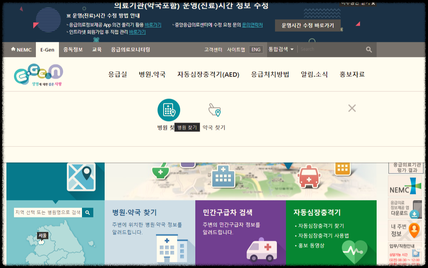Click the E-Gen logo

tap(39, 75)
